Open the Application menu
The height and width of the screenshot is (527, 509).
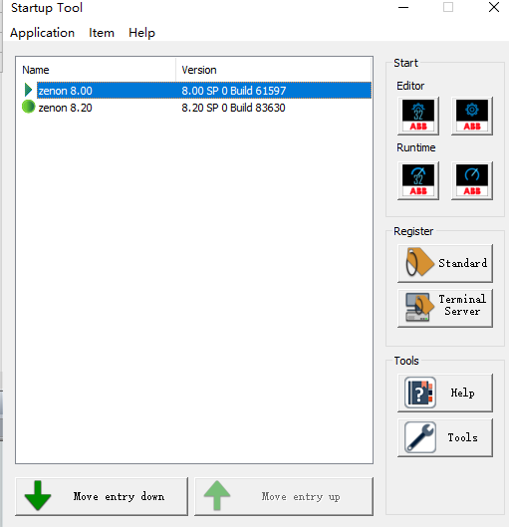[x=42, y=33]
